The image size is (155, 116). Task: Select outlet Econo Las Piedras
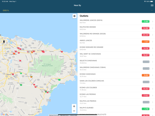116,95
